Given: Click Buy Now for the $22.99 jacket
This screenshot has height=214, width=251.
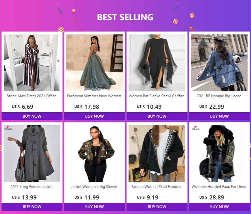Looking at the screenshot, I should [219, 116].
